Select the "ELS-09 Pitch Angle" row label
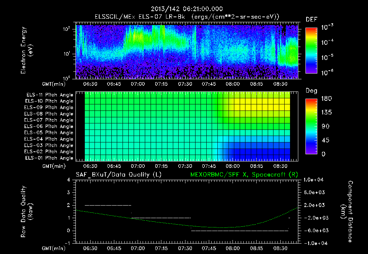The width and height of the screenshot is (368, 254). [x=49, y=108]
